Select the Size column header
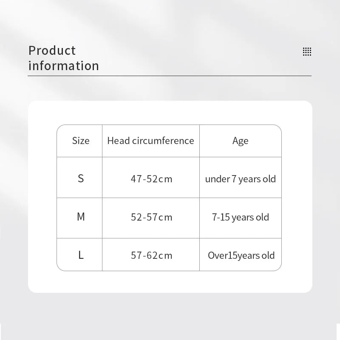This screenshot has width=340, height=340. pos(81,141)
